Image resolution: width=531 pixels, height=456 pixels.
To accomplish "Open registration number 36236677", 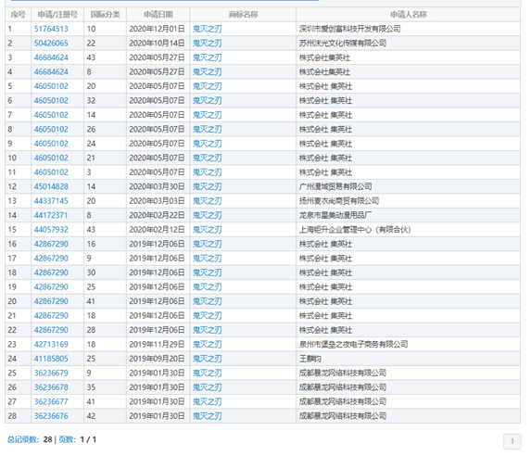I will pyautogui.click(x=51, y=402).
